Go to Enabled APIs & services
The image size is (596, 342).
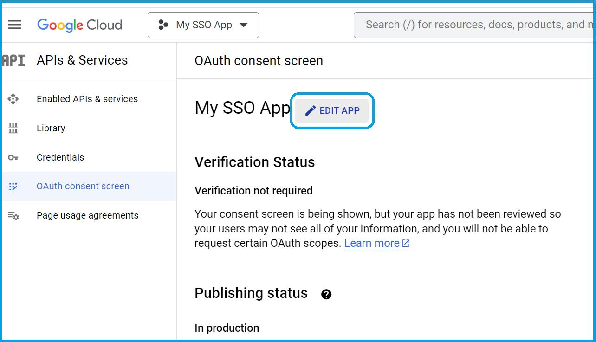(87, 99)
